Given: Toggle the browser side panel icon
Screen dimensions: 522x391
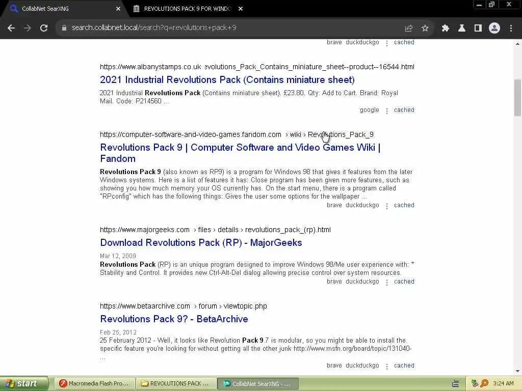Looking at the screenshot, I should (478, 29).
